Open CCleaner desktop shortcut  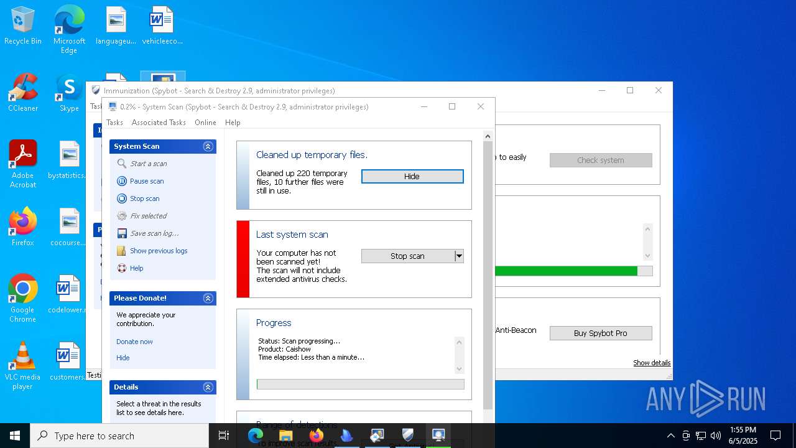tap(23, 93)
